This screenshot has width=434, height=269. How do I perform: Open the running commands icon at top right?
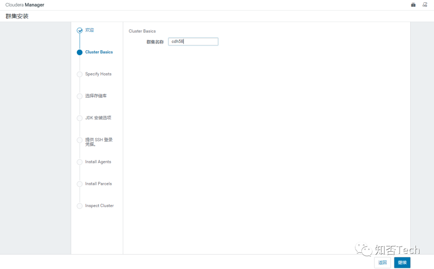[x=425, y=5]
